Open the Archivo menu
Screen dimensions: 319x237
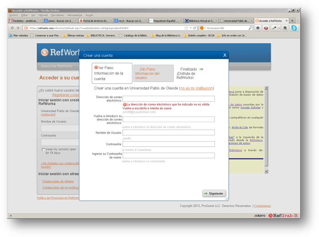tap(14, 15)
